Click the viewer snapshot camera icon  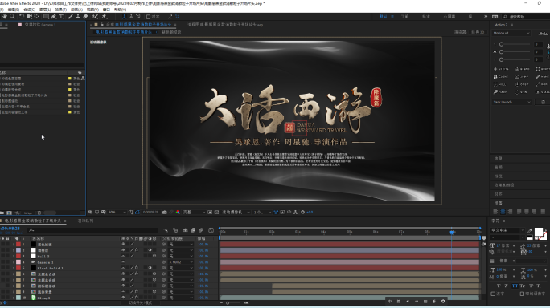165,212
